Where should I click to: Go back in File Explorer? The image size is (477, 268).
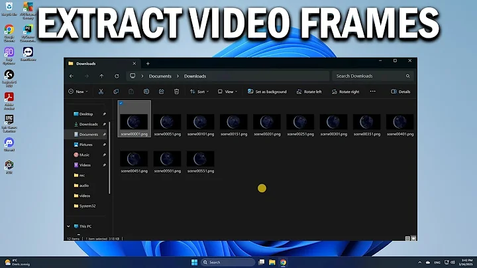tap(72, 76)
